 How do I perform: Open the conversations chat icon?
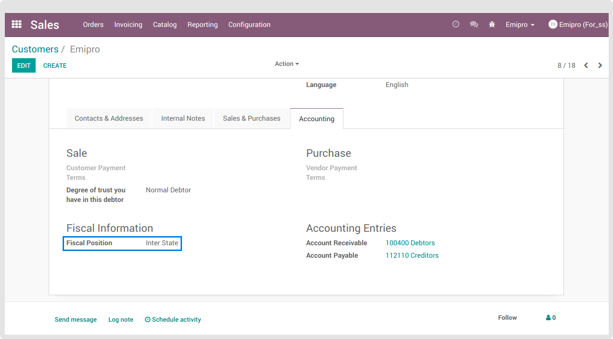[474, 25]
